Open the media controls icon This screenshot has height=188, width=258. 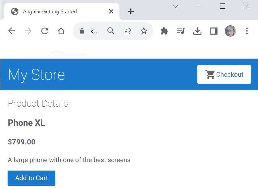181,31
